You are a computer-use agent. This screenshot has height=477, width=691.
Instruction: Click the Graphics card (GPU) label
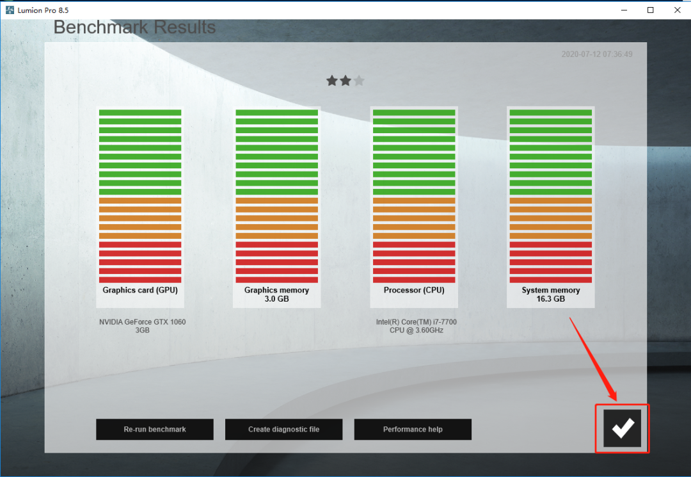coord(140,290)
